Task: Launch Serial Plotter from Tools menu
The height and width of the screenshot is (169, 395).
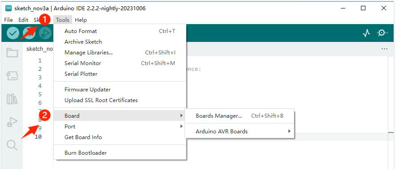Action: (120, 74)
